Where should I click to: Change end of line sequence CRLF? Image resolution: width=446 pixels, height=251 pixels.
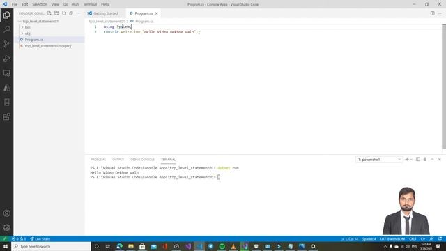click(413, 238)
